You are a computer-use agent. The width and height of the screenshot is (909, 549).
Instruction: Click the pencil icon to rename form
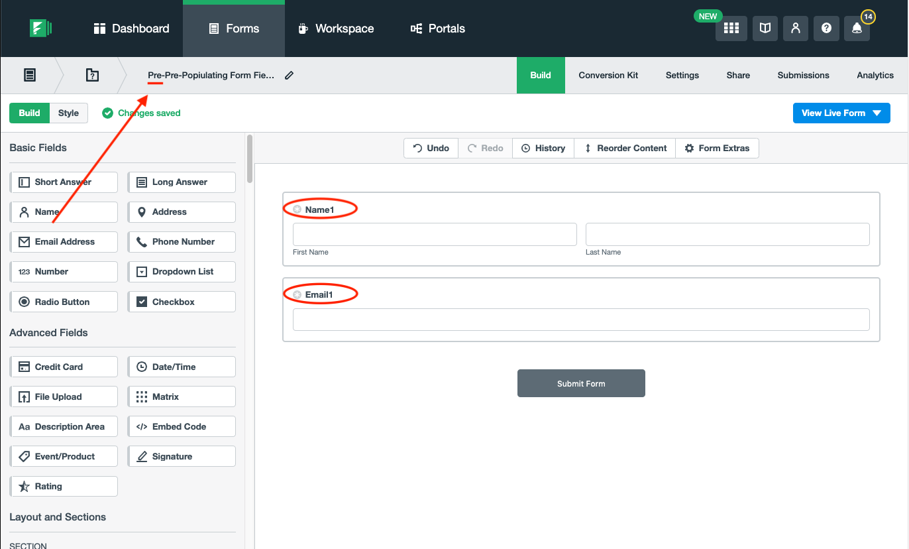tap(289, 76)
